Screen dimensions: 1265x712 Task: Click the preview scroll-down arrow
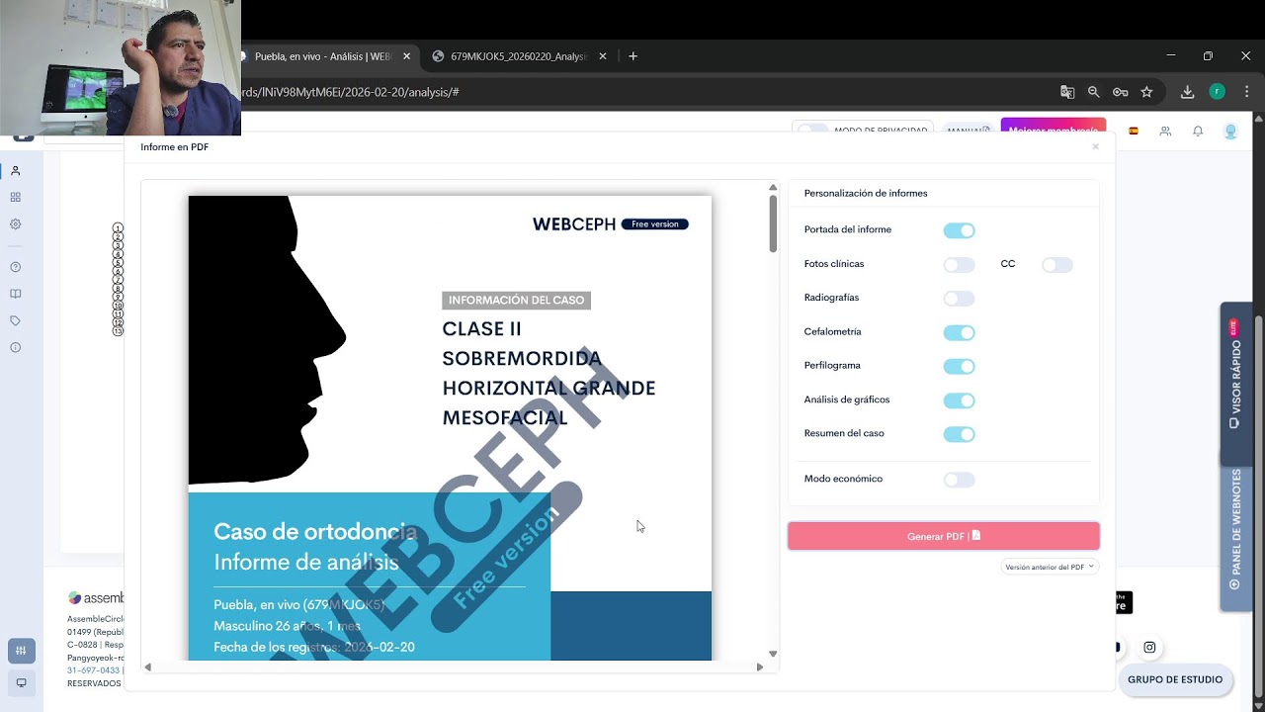773,654
